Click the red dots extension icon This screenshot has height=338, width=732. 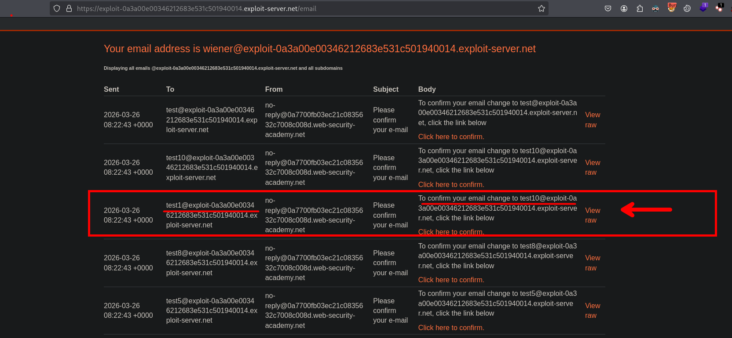click(x=719, y=8)
